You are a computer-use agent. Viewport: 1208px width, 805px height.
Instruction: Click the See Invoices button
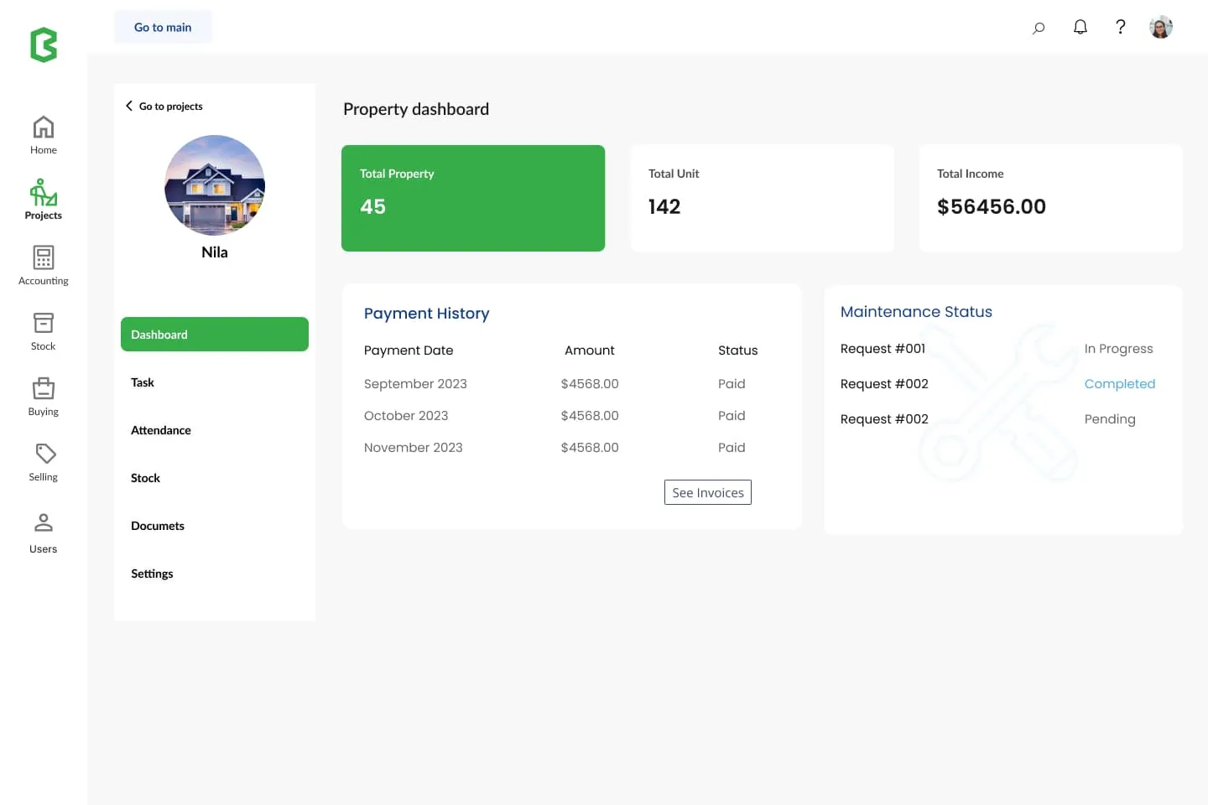pos(707,492)
